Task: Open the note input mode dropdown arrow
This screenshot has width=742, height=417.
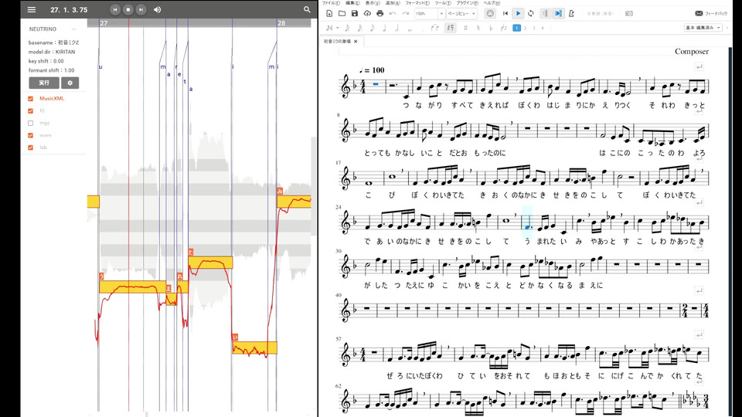Action: click(x=338, y=28)
